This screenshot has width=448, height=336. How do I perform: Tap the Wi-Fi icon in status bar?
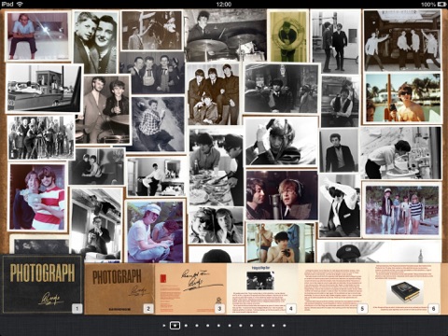tap(20, 4)
